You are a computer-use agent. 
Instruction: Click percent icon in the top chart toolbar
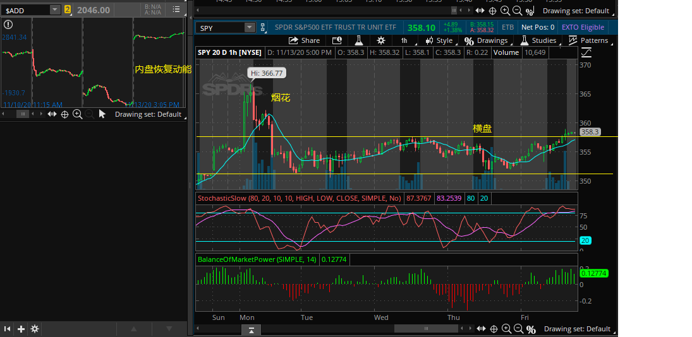pyautogui.click(x=530, y=11)
